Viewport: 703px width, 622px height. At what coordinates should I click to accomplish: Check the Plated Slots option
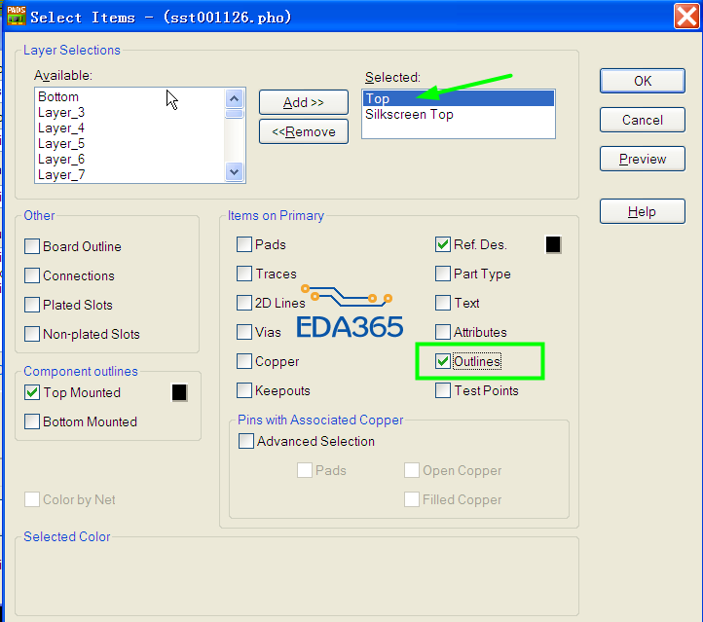point(32,305)
